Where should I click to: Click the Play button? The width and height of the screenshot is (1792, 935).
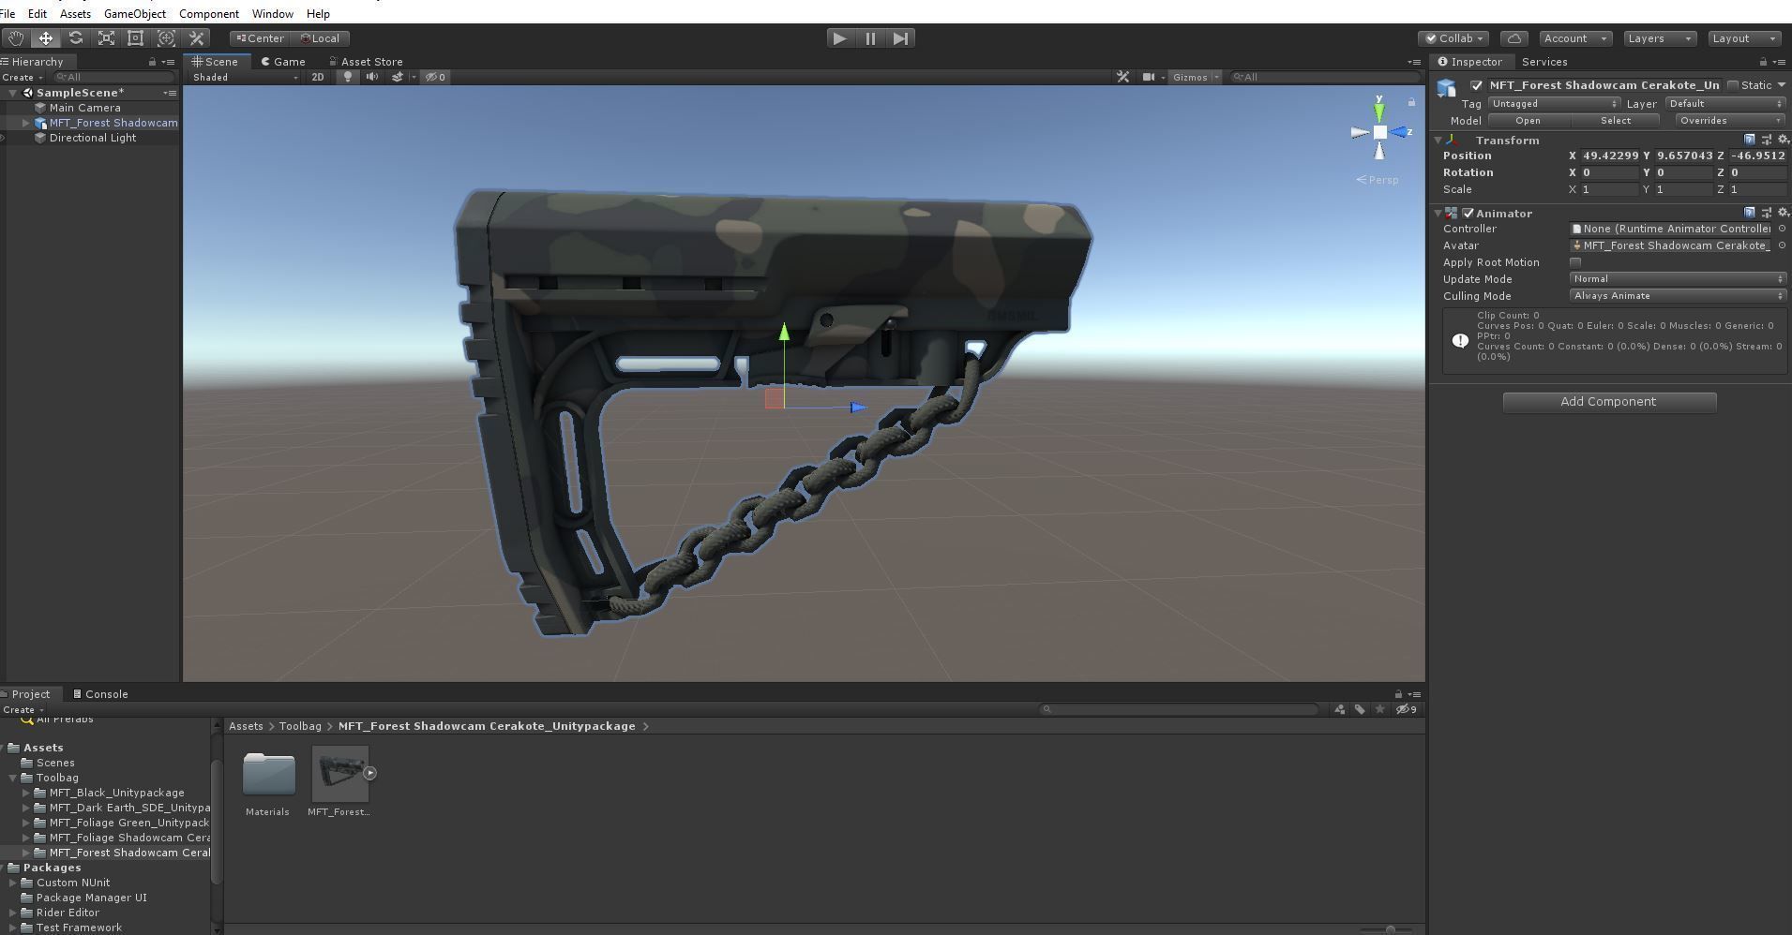(839, 38)
